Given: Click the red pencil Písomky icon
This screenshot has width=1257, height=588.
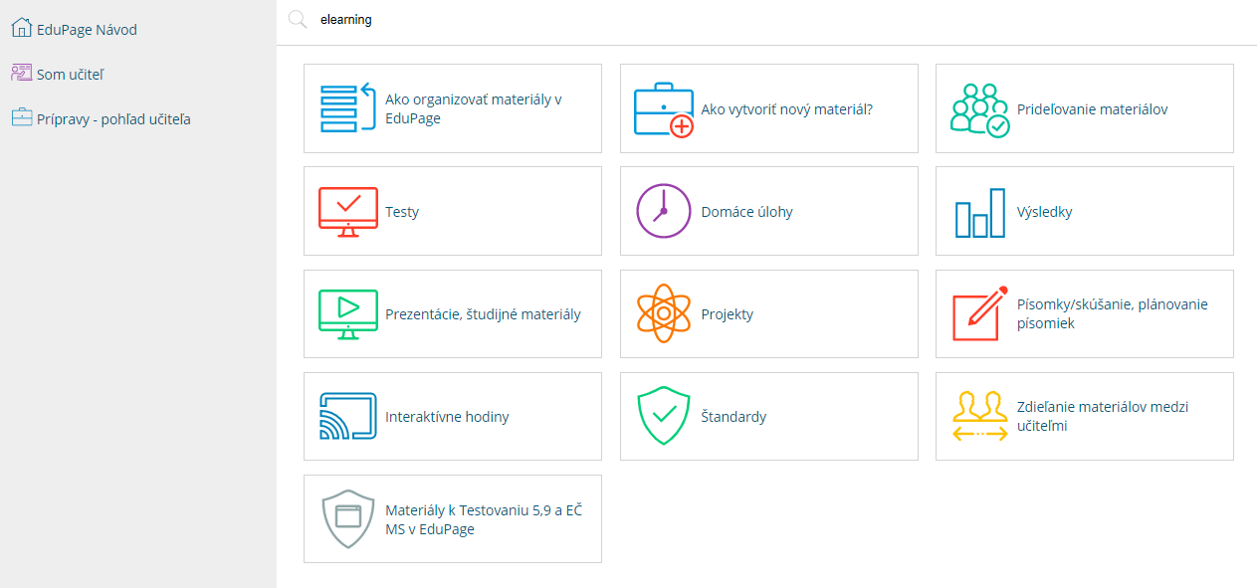Looking at the screenshot, I should 980,313.
